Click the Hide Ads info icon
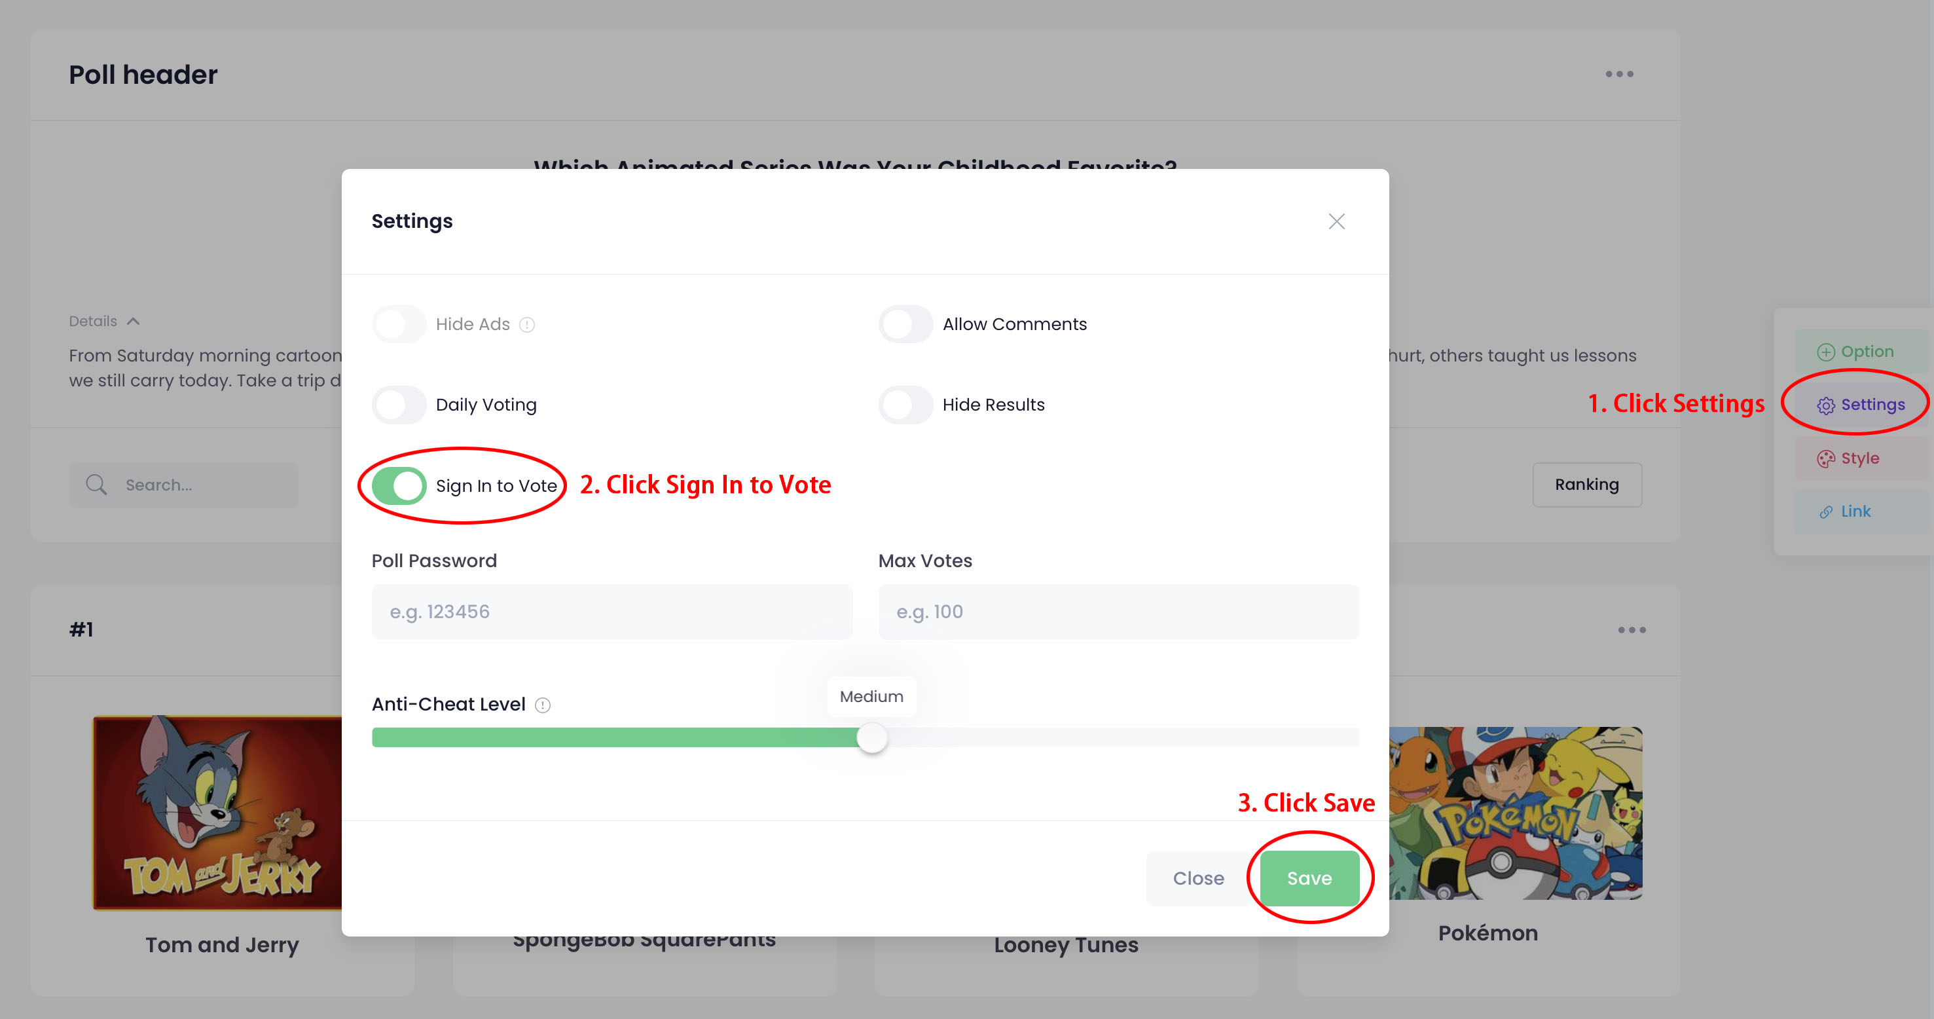Viewport: 1934px width, 1019px height. coord(527,324)
